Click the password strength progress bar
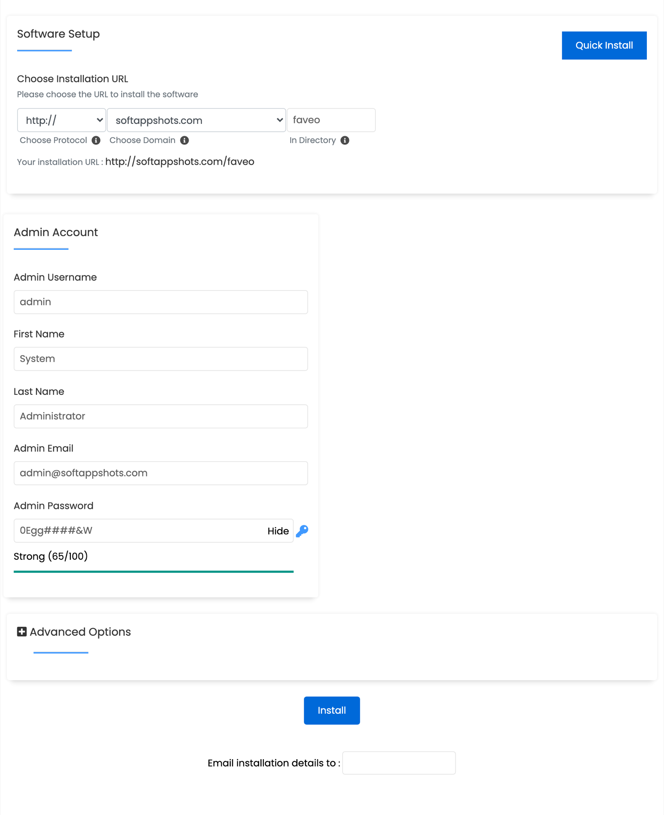 click(x=153, y=571)
